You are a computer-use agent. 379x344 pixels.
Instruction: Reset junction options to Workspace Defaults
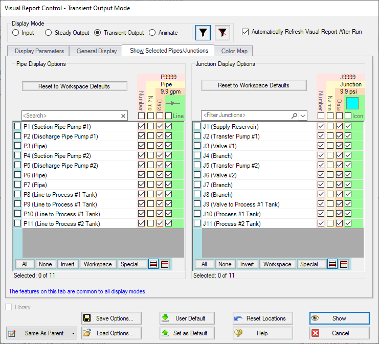[x=254, y=85]
